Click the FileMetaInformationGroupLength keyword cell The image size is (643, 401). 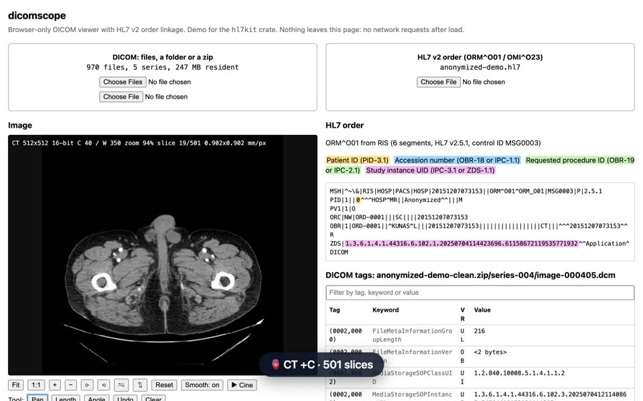(x=412, y=335)
